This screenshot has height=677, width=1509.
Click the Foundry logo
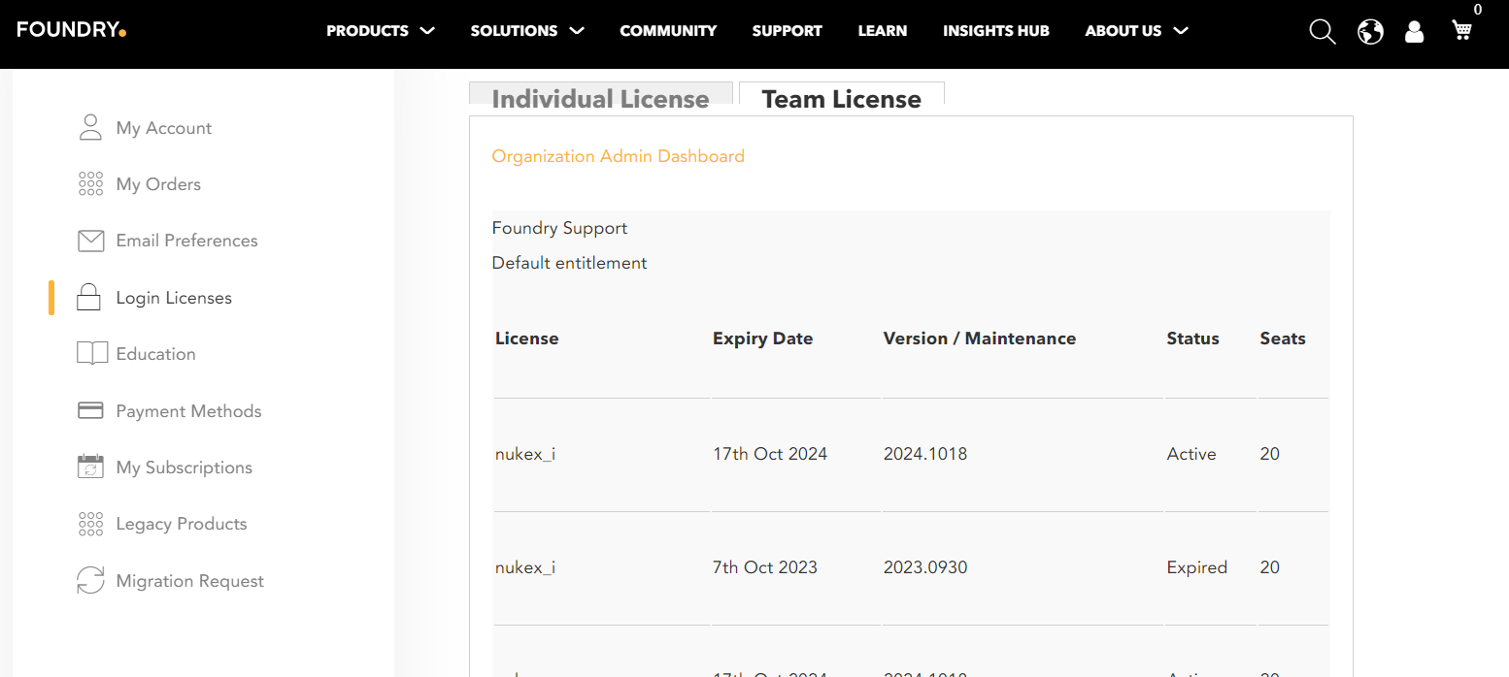pos(72,30)
